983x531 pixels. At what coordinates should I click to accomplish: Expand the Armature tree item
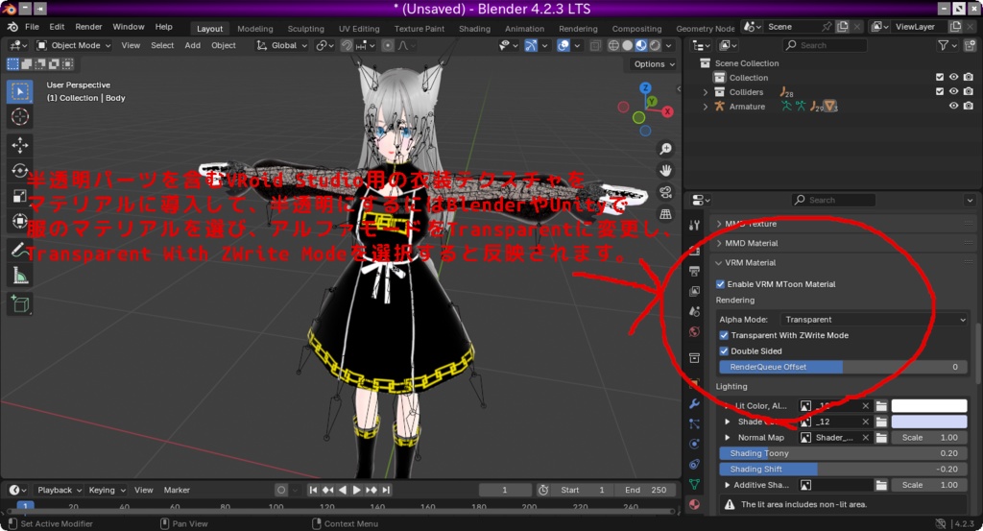[706, 107]
